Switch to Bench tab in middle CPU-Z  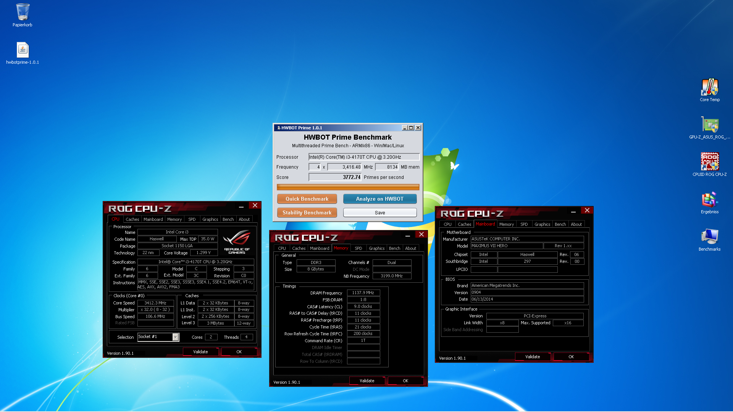[x=395, y=248]
